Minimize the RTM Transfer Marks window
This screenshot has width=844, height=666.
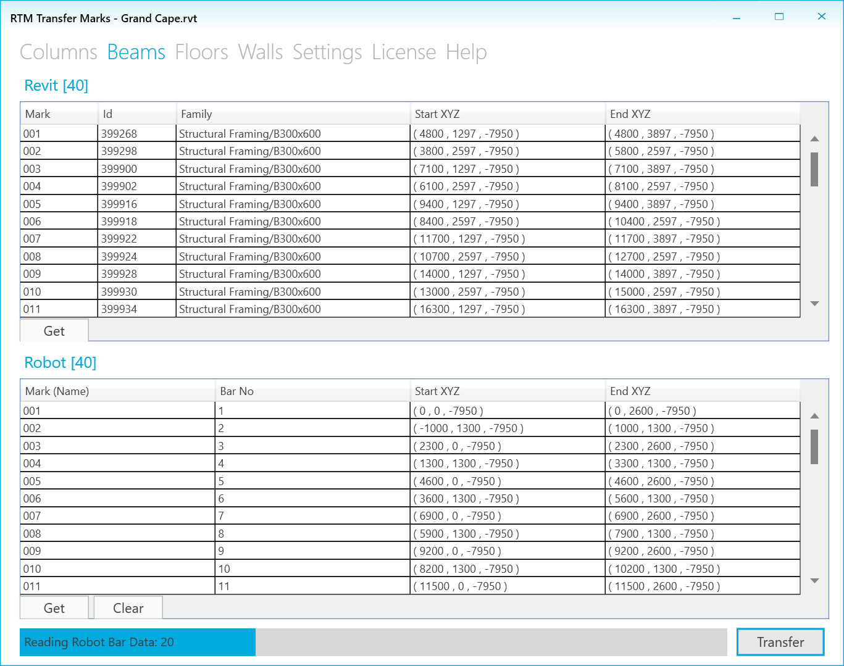pos(737,17)
